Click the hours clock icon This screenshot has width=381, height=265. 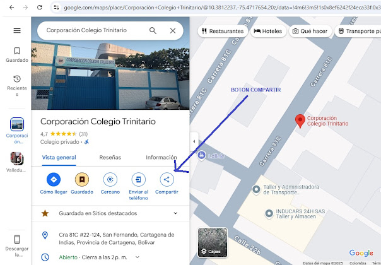coord(45,257)
